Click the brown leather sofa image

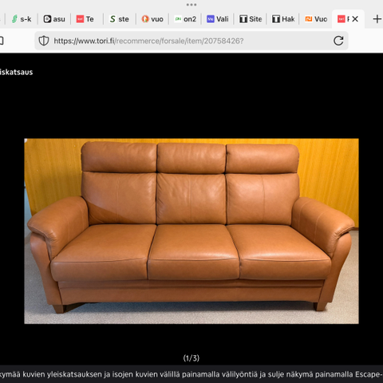[x=191, y=231]
